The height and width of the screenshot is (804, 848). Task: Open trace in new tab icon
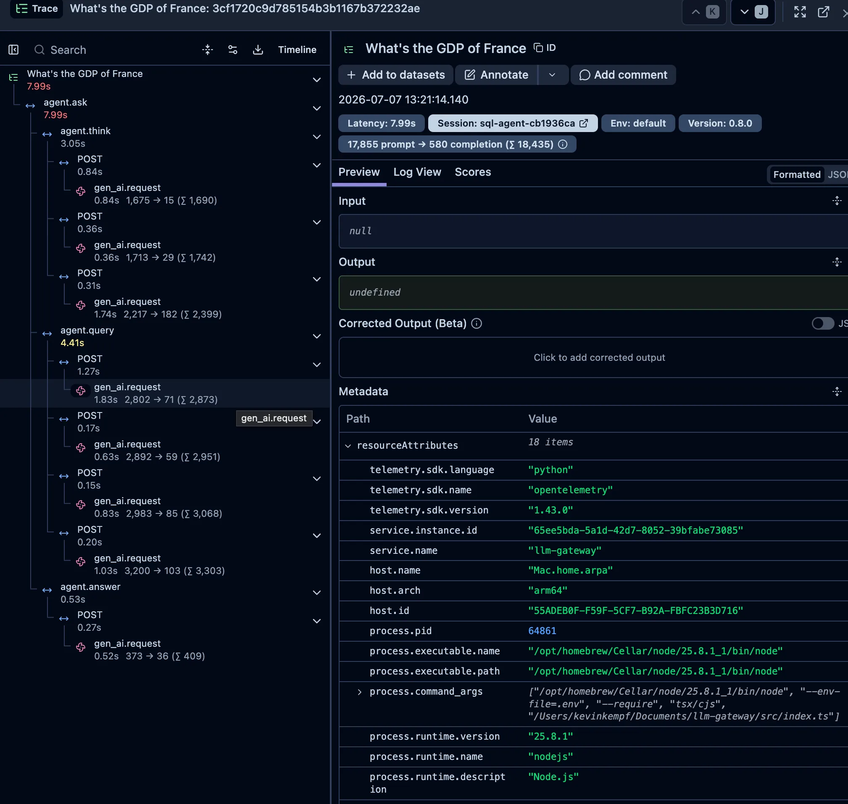(x=823, y=12)
